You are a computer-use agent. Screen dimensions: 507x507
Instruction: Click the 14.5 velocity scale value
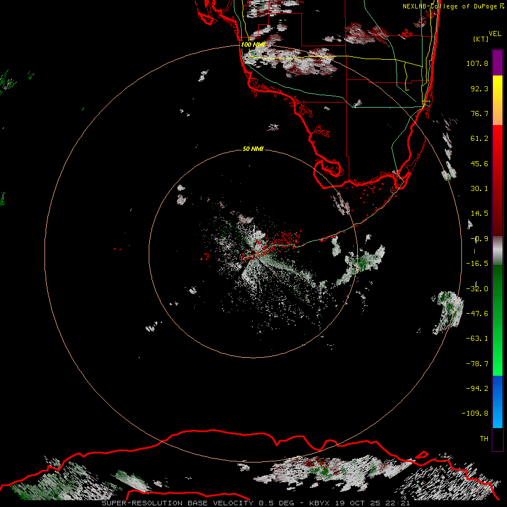(479, 214)
